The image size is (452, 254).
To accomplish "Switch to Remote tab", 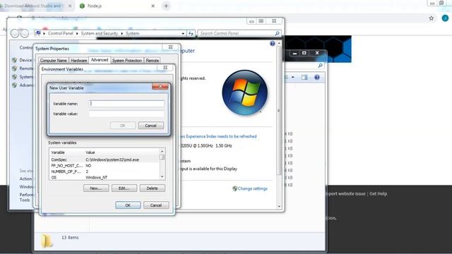I will click(153, 61).
